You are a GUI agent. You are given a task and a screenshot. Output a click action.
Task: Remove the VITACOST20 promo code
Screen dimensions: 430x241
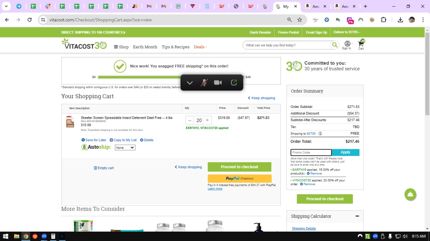(307, 184)
